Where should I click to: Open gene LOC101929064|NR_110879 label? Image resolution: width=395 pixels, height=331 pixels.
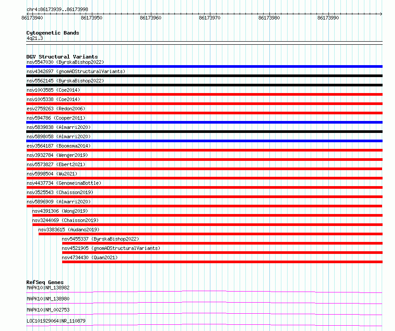pos(56,321)
